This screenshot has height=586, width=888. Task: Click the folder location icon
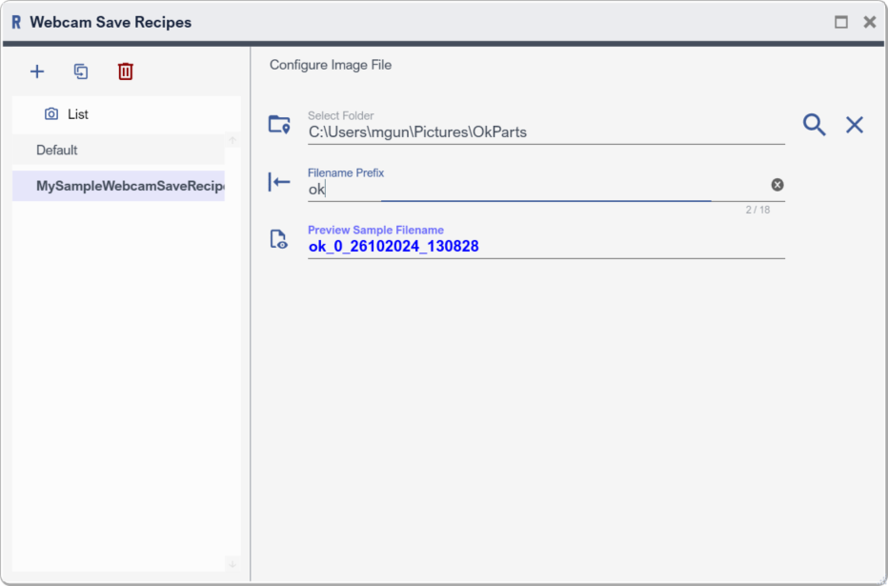[279, 125]
